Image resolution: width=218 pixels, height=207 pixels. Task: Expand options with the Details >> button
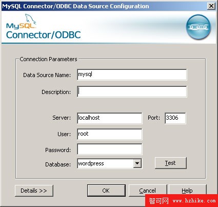point(34,191)
